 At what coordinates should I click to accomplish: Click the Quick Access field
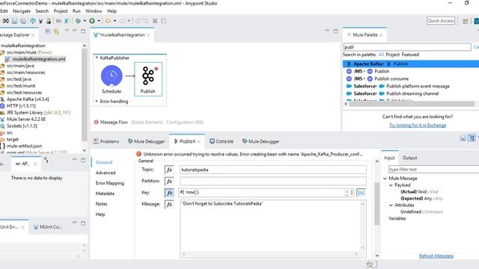coord(441,21)
